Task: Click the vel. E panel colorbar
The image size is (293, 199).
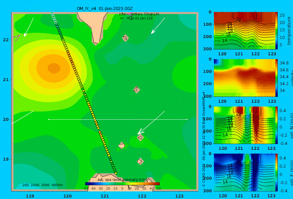Action: [x=277, y=172]
